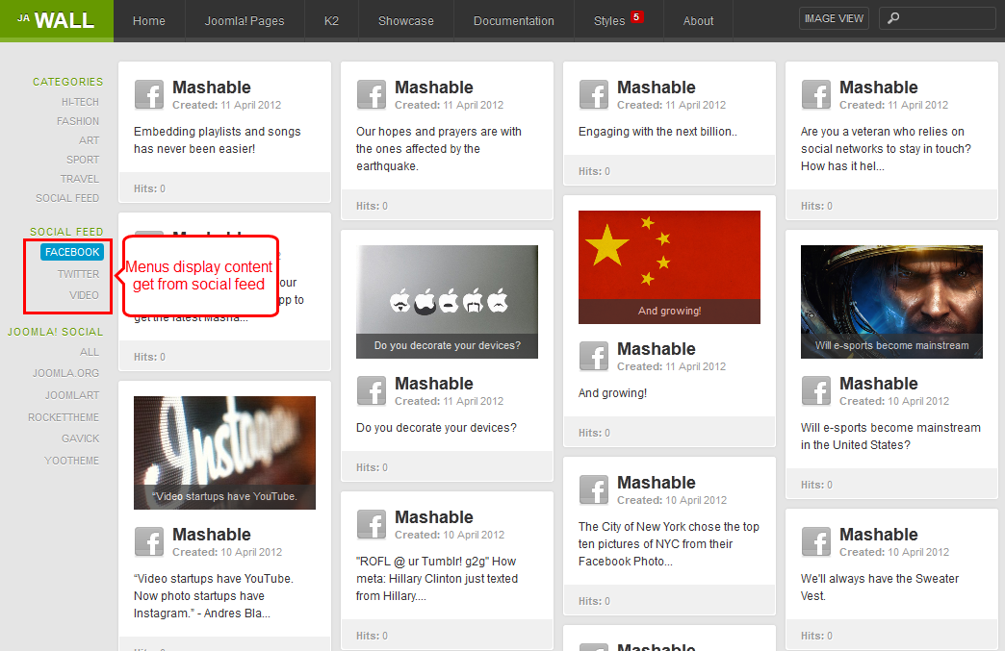Go to the Documentation menu
1005x651 pixels.
[x=513, y=20]
